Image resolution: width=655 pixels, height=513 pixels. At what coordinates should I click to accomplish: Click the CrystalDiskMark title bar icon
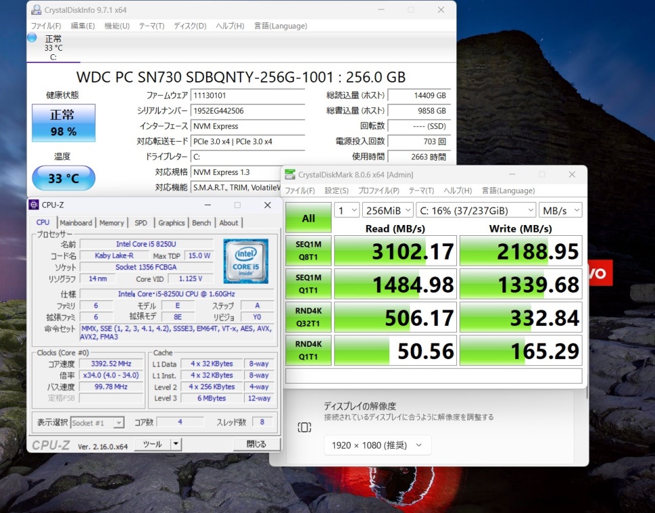click(x=290, y=174)
